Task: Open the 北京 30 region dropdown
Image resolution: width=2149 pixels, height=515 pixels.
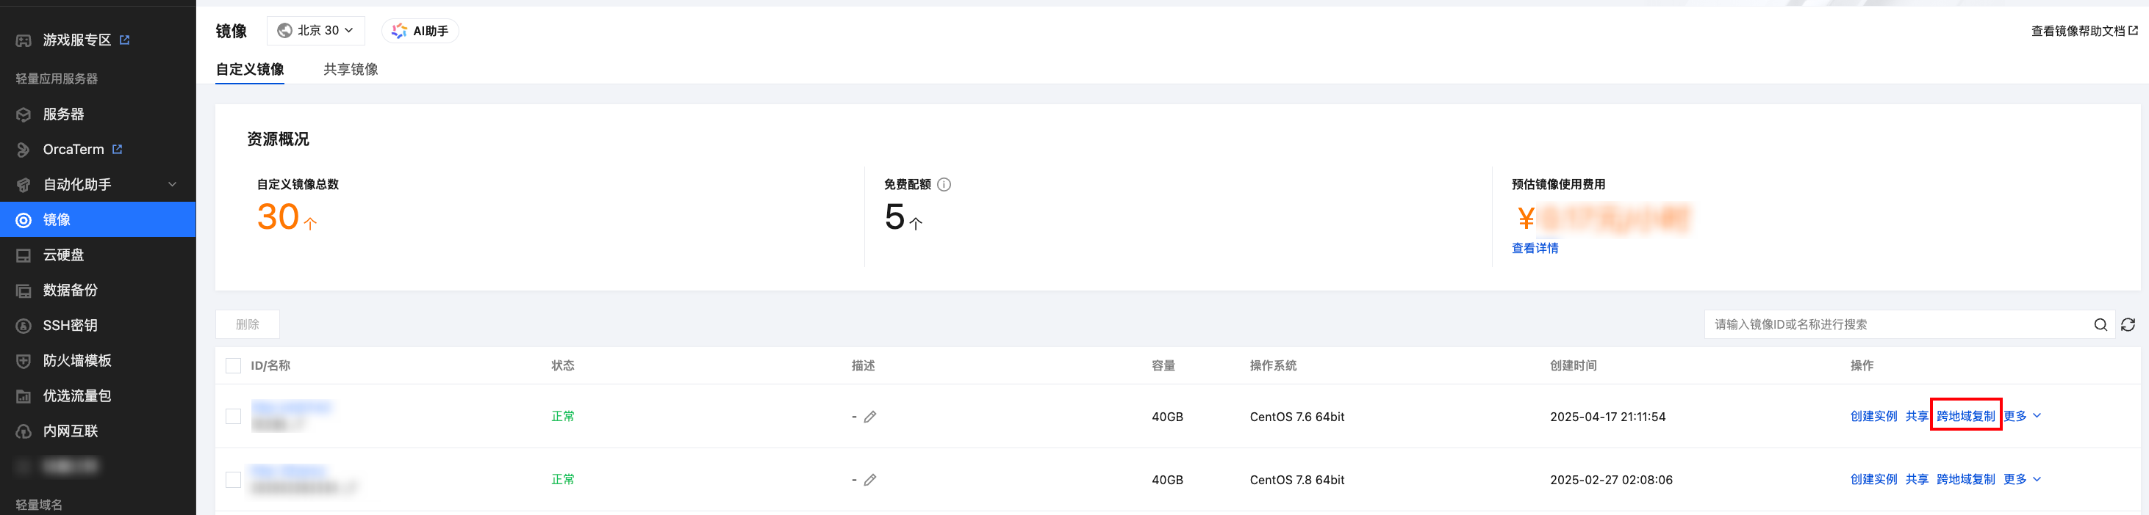Action: (315, 30)
